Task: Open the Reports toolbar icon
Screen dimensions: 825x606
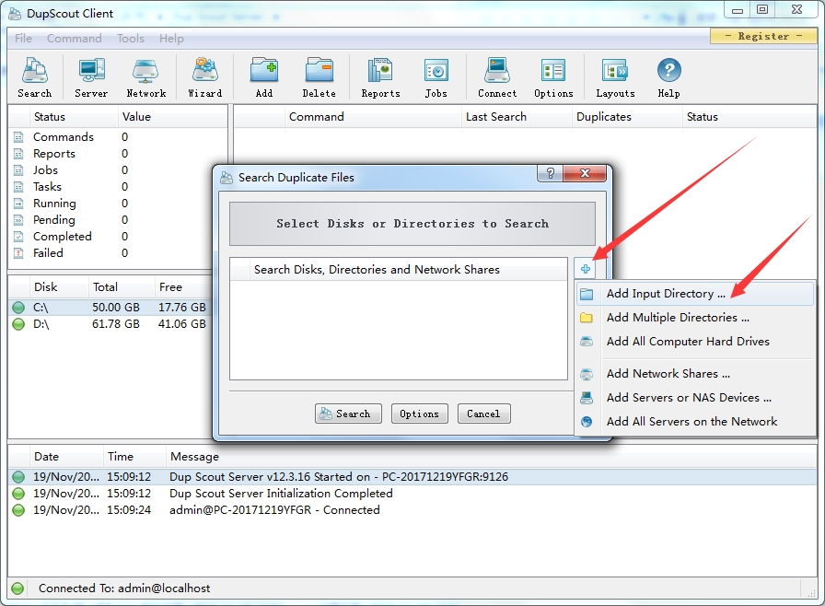Action: (380, 78)
